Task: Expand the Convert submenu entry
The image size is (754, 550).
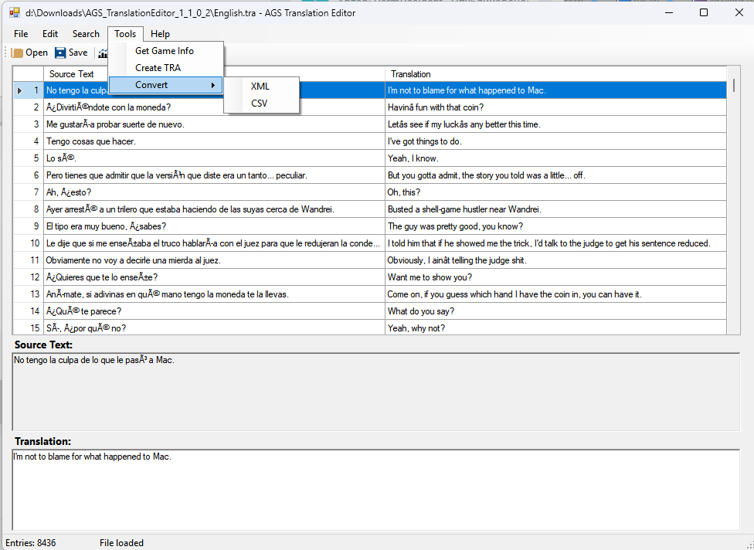Action: pos(166,85)
